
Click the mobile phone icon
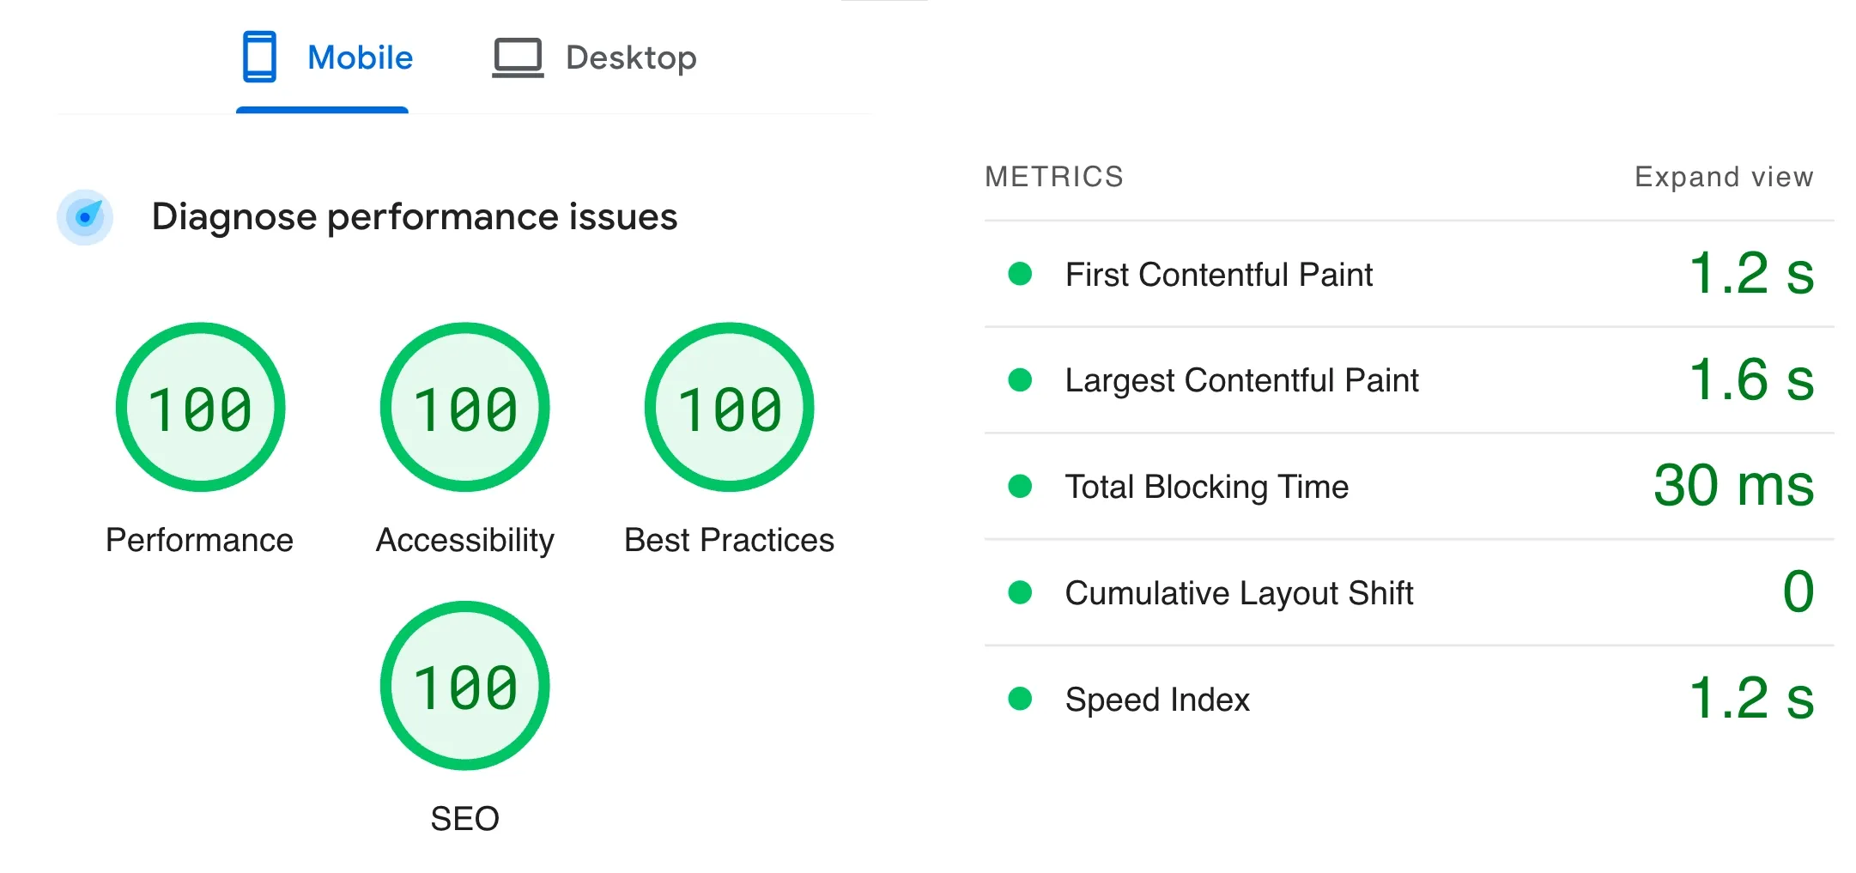tap(259, 57)
